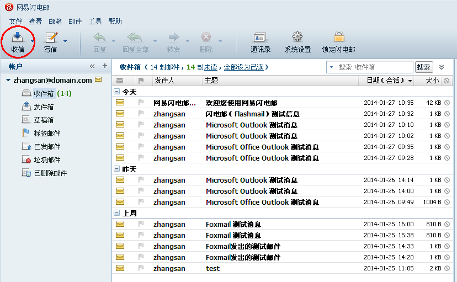Select the 09:28 Microsoft Office Outlook email
This screenshot has width=457, height=282.
[283, 158]
